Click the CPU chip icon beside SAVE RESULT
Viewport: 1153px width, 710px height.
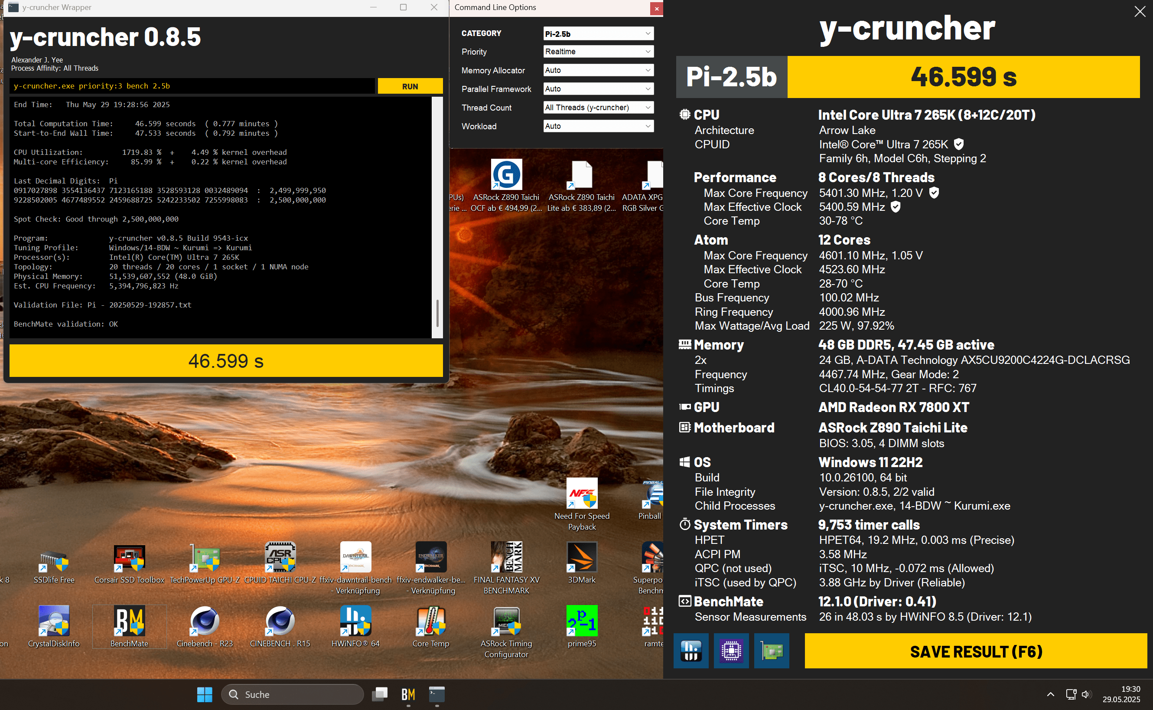[x=731, y=651]
